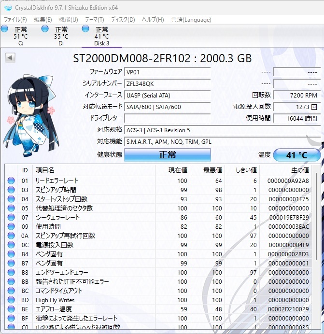
Task: Click the blue health circle above D:
Action: point(45,29)
